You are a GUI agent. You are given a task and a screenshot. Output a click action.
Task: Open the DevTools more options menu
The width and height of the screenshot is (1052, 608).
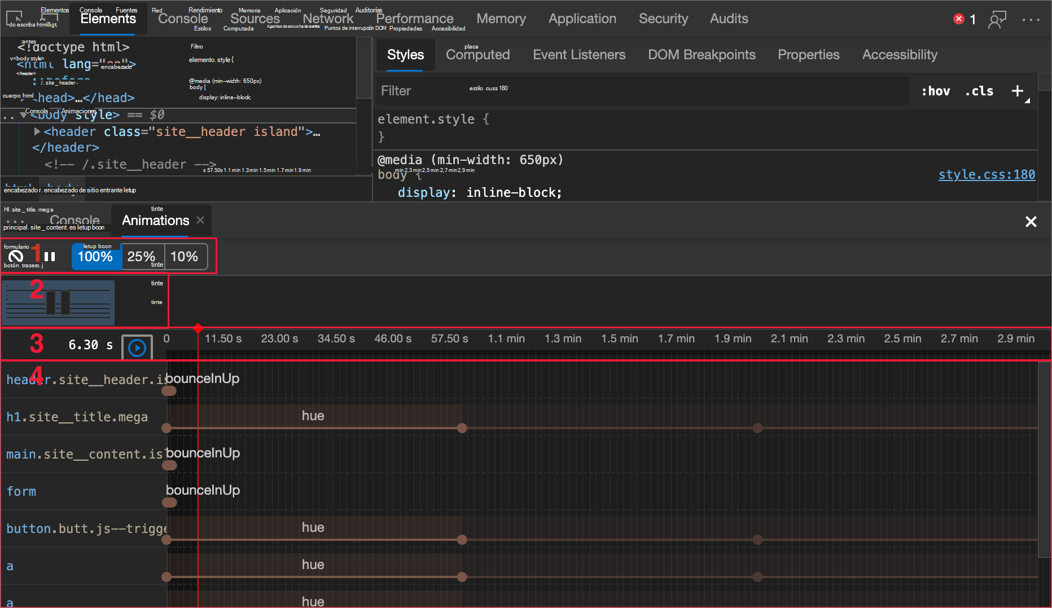click(x=1031, y=20)
